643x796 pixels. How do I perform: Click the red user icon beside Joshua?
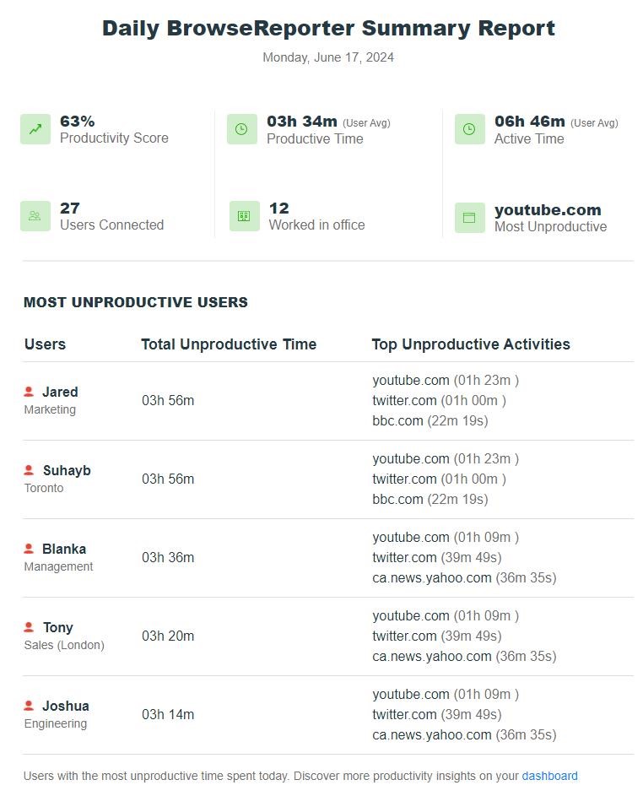29,706
